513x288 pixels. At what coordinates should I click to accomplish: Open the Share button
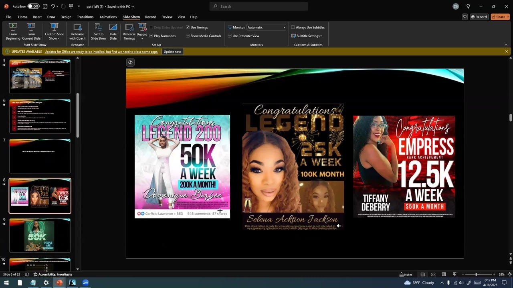coord(500,17)
